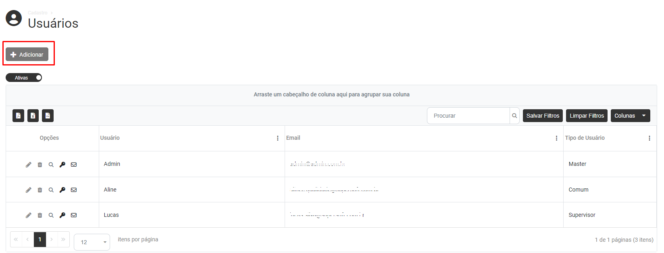Image resolution: width=664 pixels, height=253 pixels.
Task: Export the user list to Excel
Action: tap(33, 116)
